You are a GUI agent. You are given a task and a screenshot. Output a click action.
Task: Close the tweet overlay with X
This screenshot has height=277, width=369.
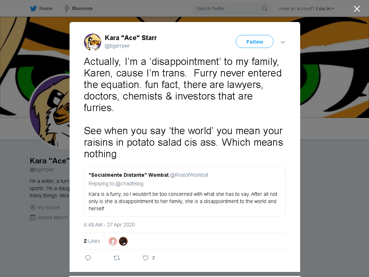click(x=357, y=9)
